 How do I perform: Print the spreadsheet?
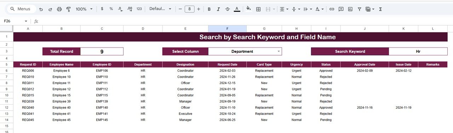click(59, 9)
